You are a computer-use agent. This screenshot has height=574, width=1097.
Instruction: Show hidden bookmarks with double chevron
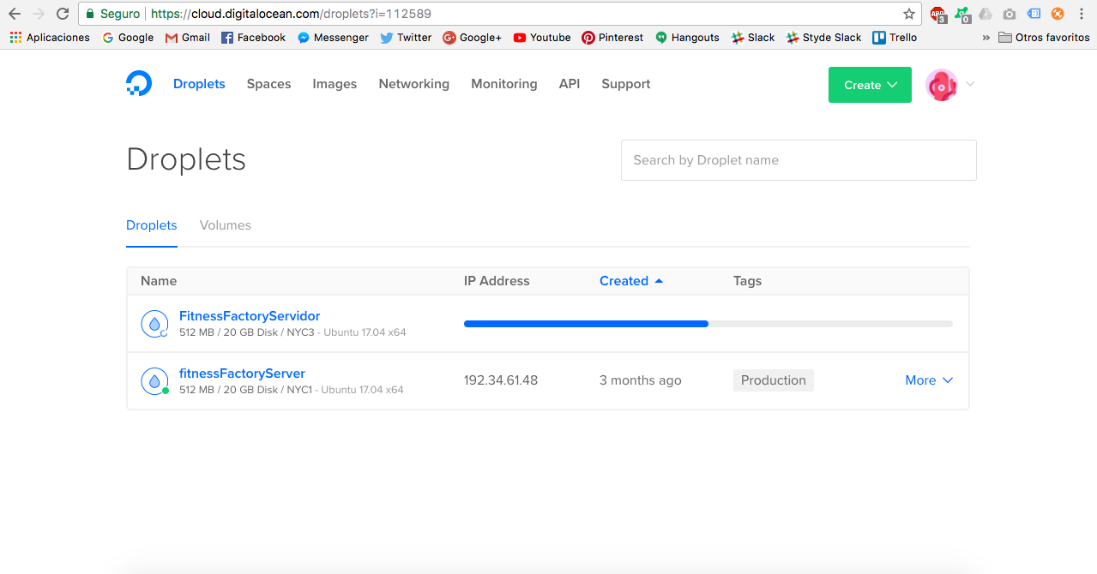[985, 38]
